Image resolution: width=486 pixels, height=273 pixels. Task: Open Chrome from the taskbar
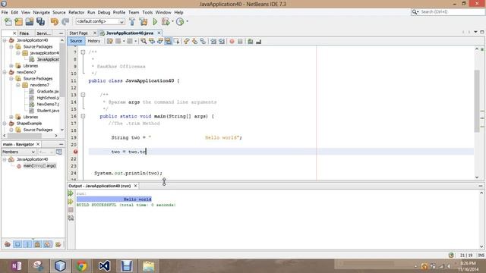tap(82, 266)
